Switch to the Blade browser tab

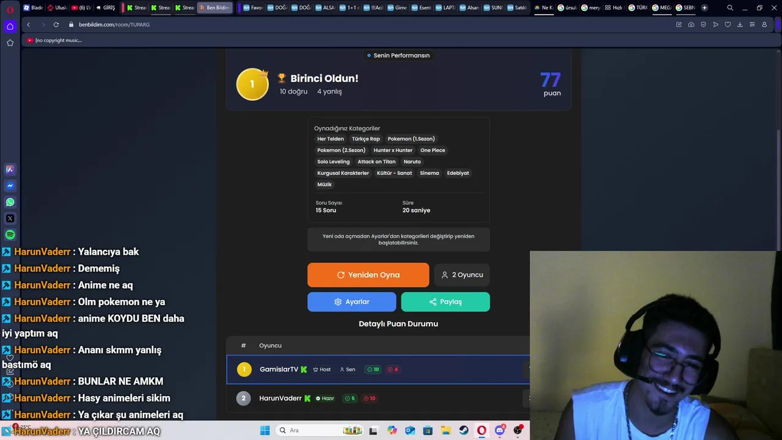34,8
